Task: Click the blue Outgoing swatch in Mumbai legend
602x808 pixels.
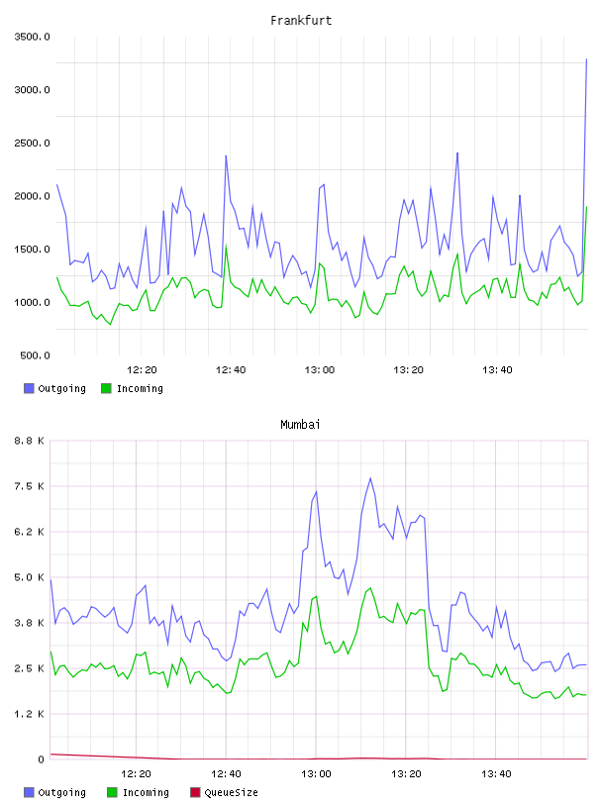Action: click(29, 792)
